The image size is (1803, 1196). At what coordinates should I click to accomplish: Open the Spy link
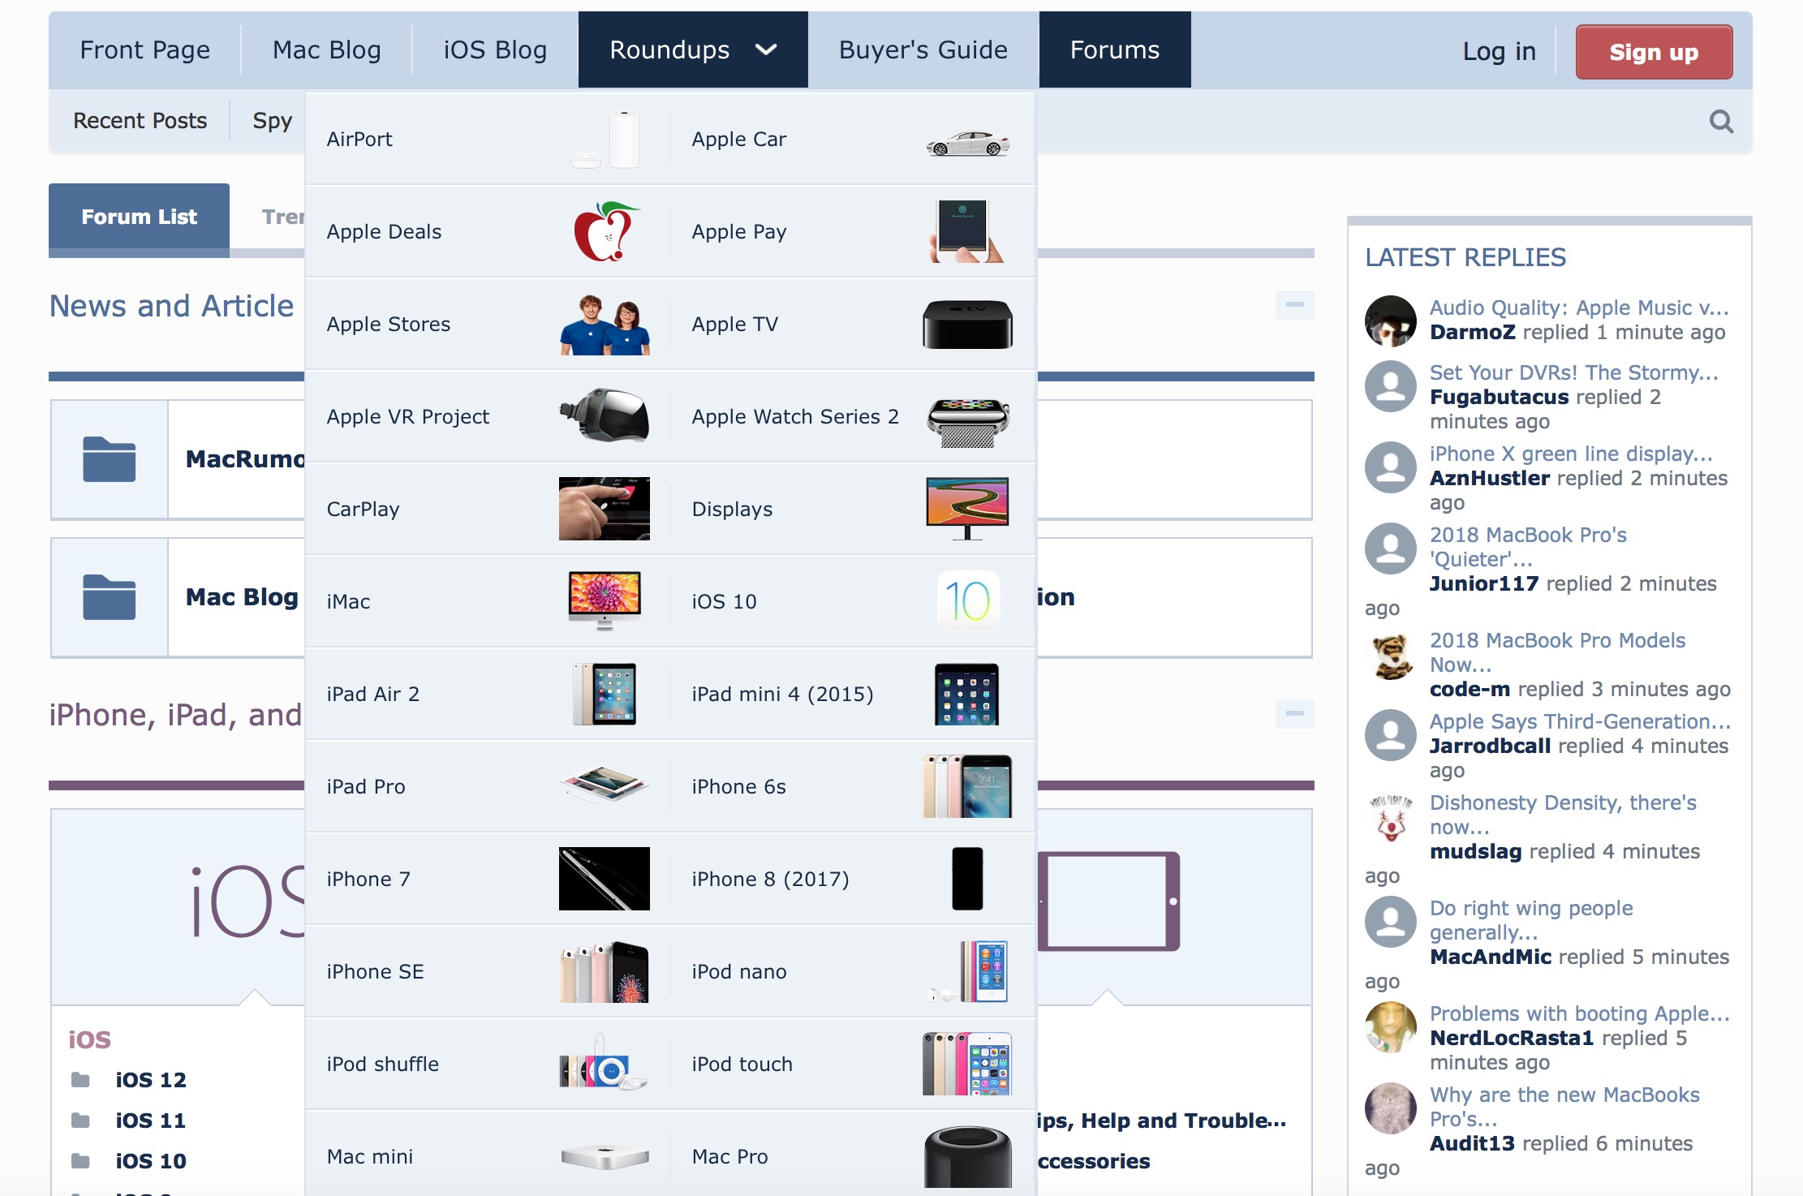coord(272,121)
